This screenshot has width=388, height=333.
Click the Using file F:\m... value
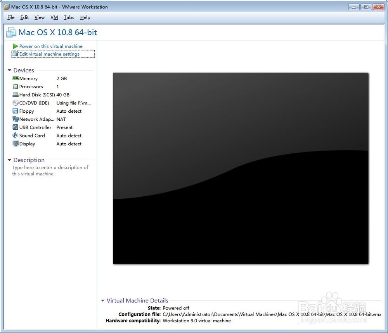tap(73, 103)
